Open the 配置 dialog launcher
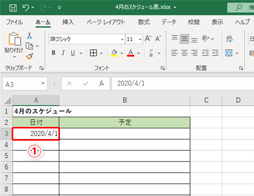 [241, 68]
